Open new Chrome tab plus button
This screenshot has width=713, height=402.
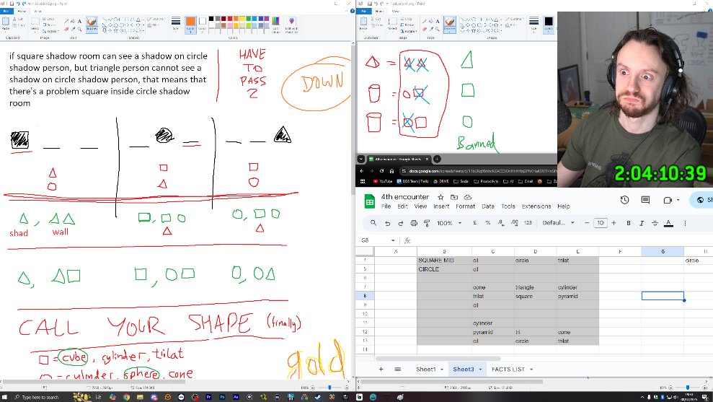(x=437, y=159)
